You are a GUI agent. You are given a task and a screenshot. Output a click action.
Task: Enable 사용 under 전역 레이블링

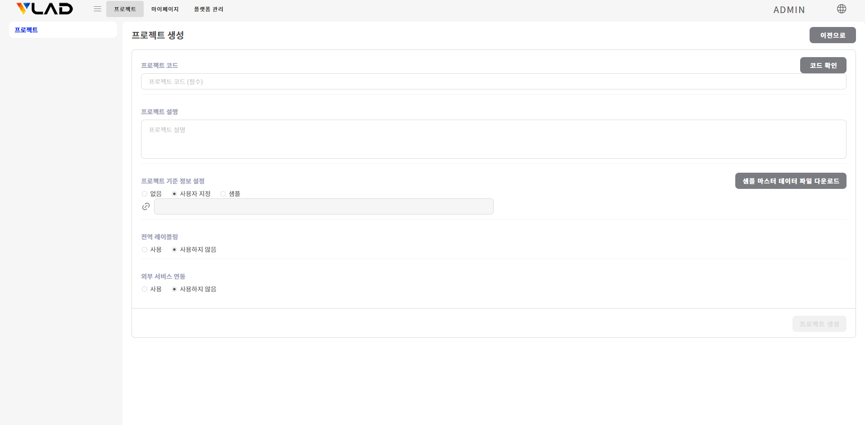(145, 250)
